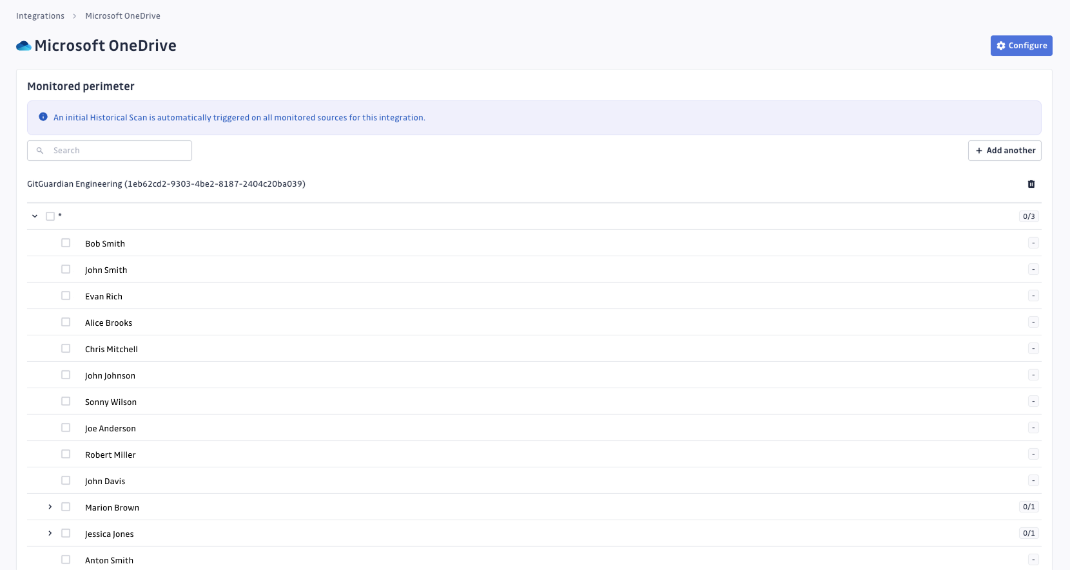Click Add another button
Image resolution: width=1070 pixels, height=573 pixels.
click(x=1004, y=151)
